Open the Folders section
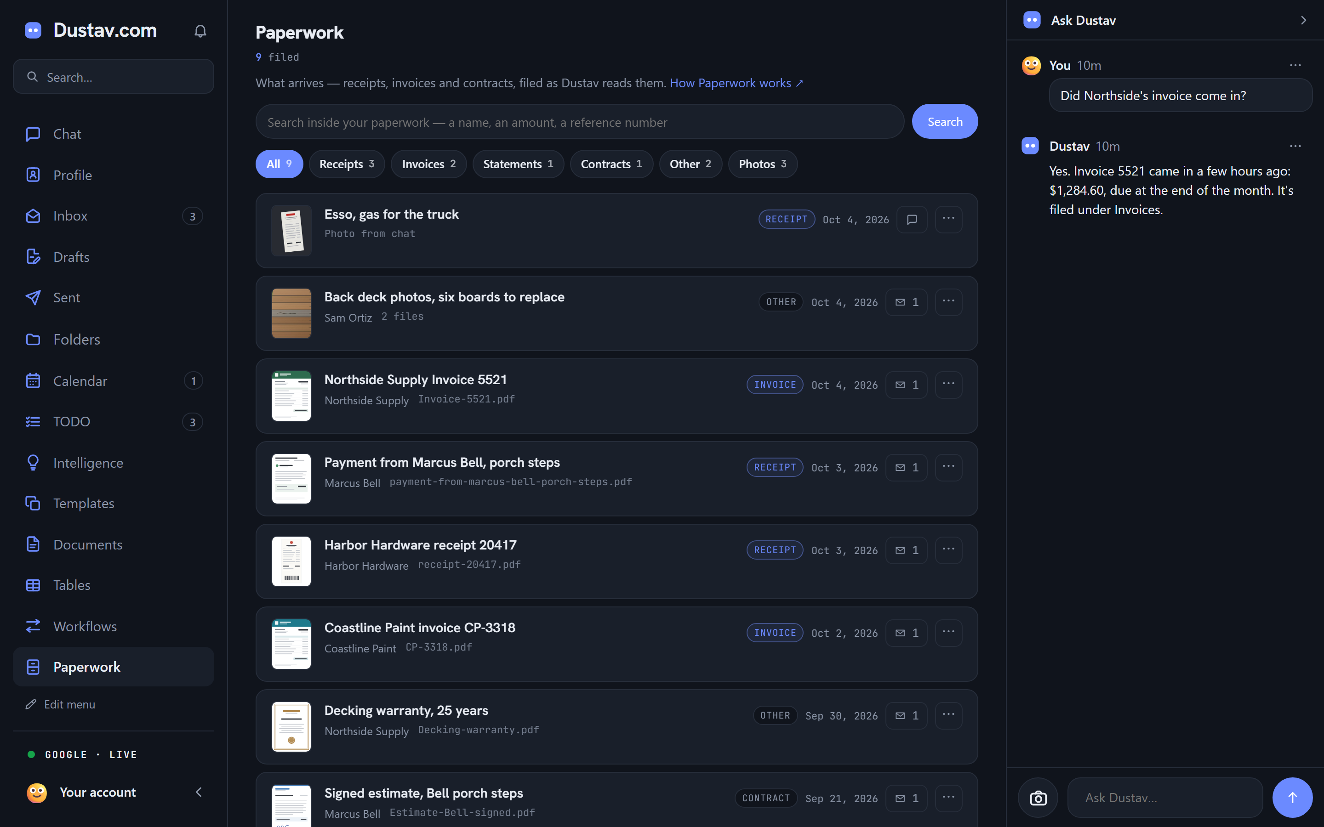 coord(113,339)
